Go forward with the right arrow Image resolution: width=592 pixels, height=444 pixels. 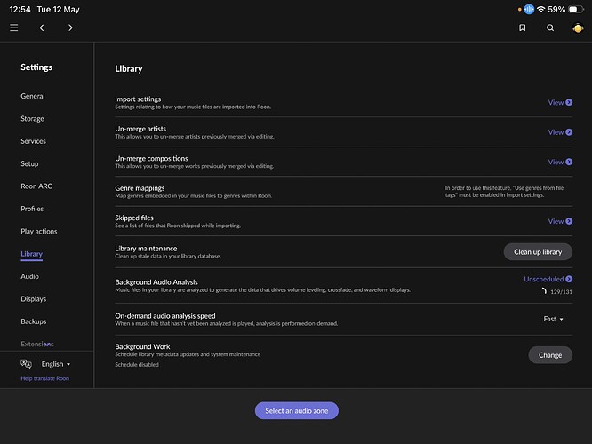70,28
